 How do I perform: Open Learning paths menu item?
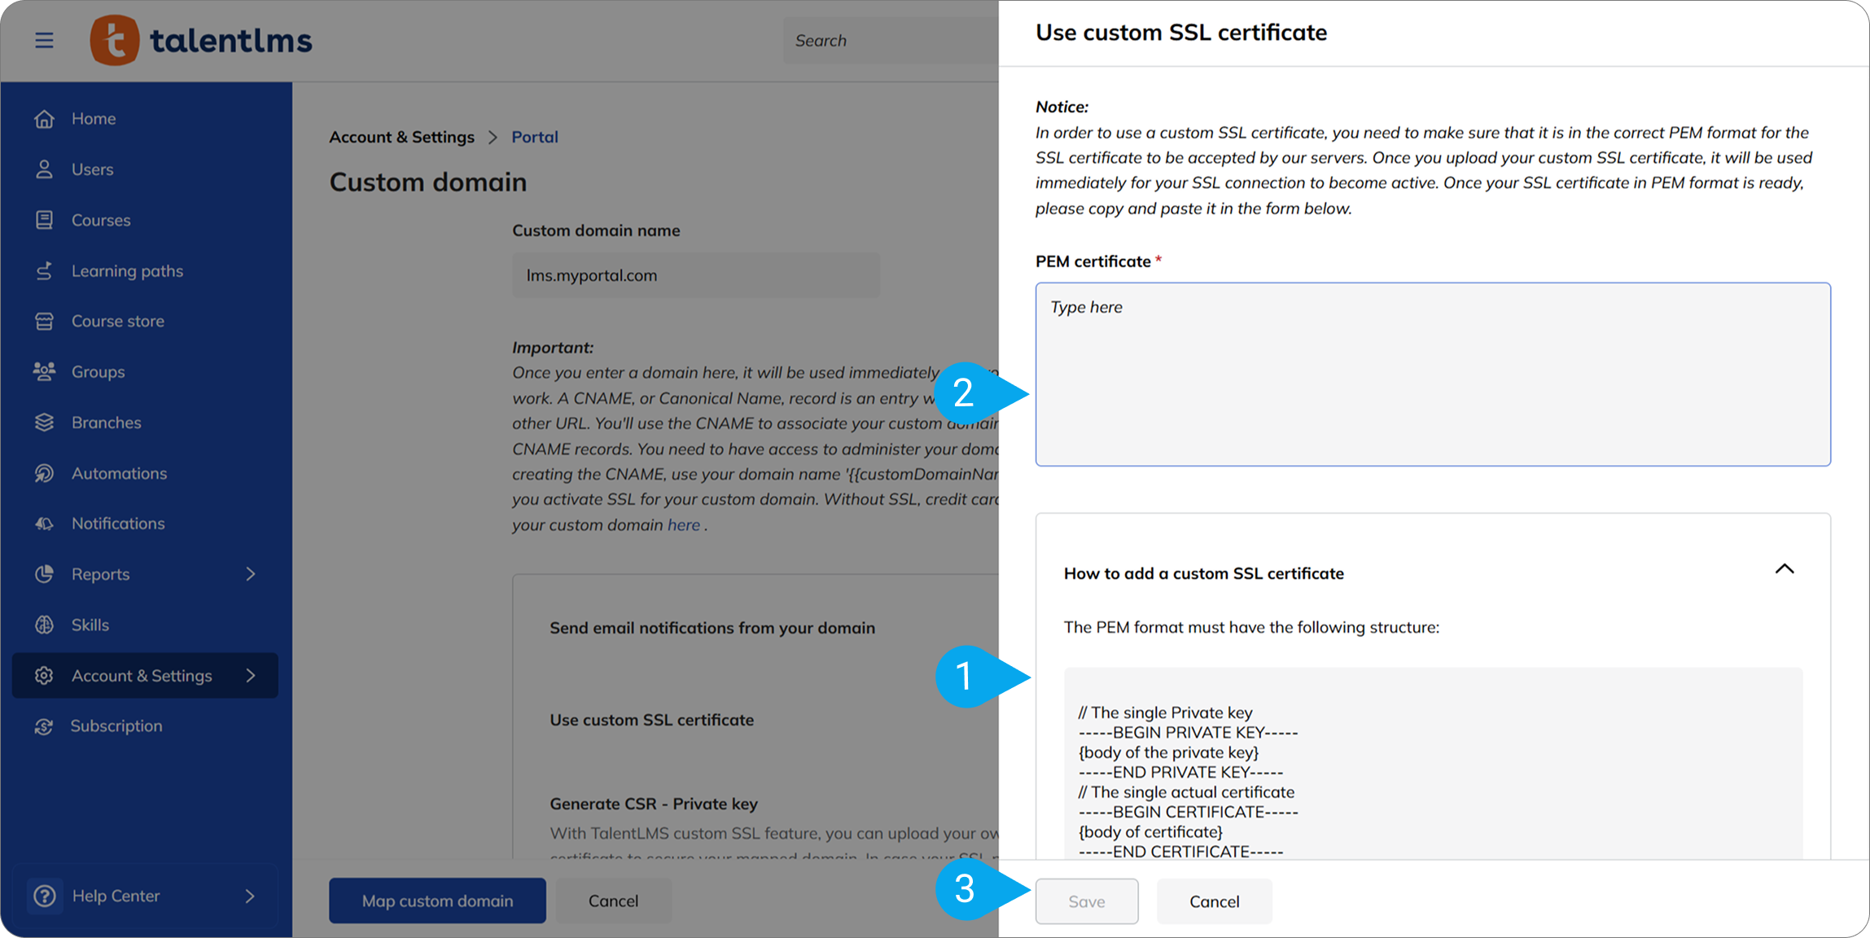point(127,271)
